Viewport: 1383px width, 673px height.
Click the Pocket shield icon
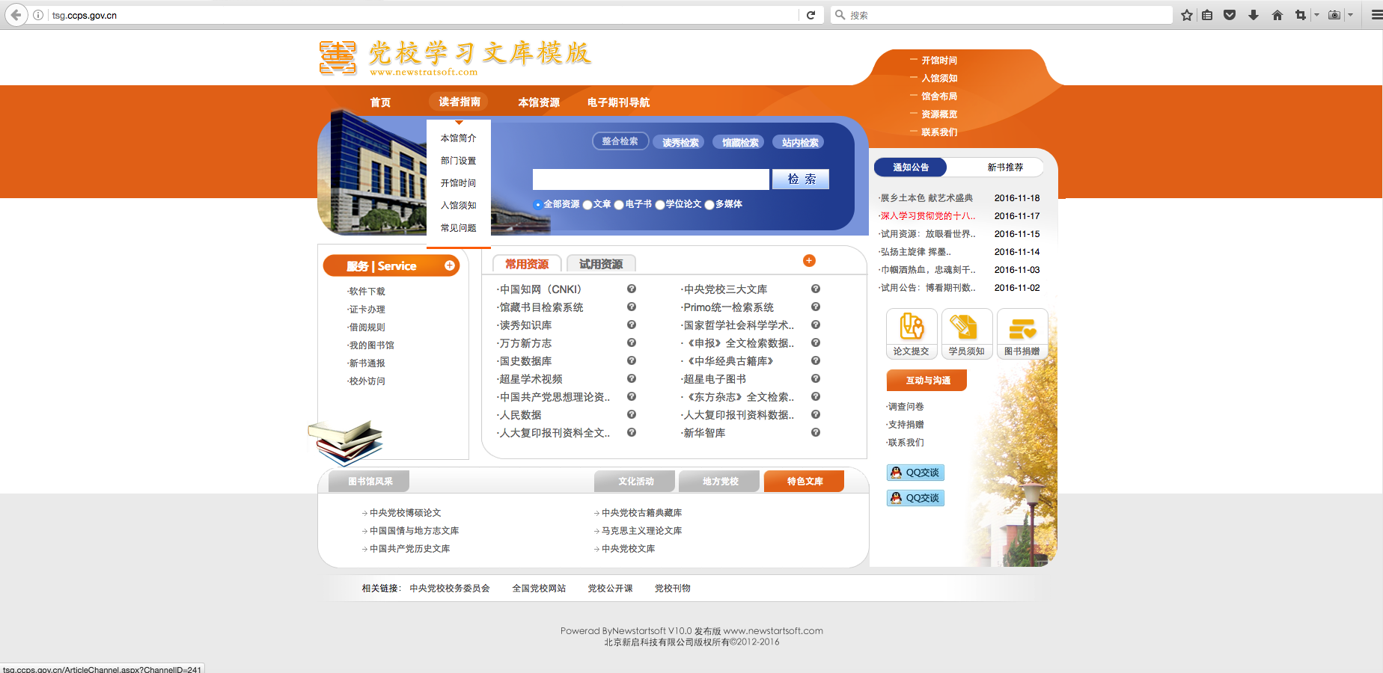point(1230,15)
